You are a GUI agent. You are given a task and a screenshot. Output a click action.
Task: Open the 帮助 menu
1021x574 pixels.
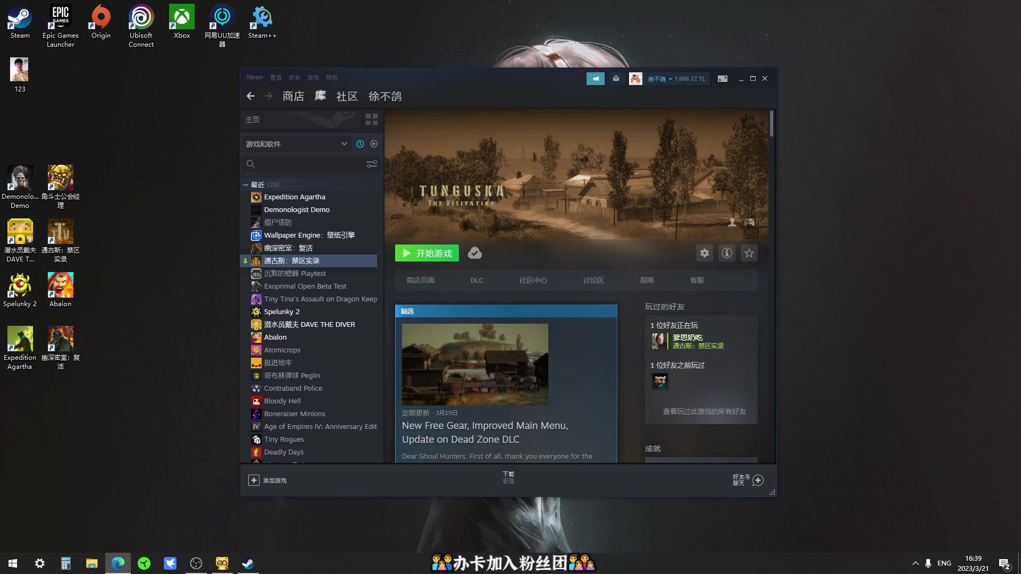point(332,78)
